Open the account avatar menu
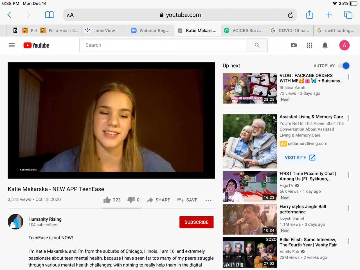The height and width of the screenshot is (270, 360). click(x=345, y=45)
